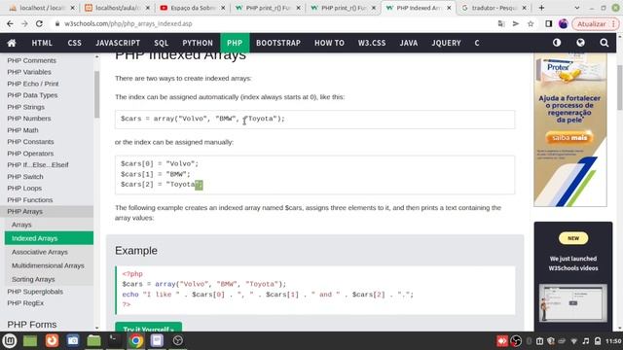623x350 pixels.
Task: Open the translate page icon in the address bar
Action: tap(501, 23)
